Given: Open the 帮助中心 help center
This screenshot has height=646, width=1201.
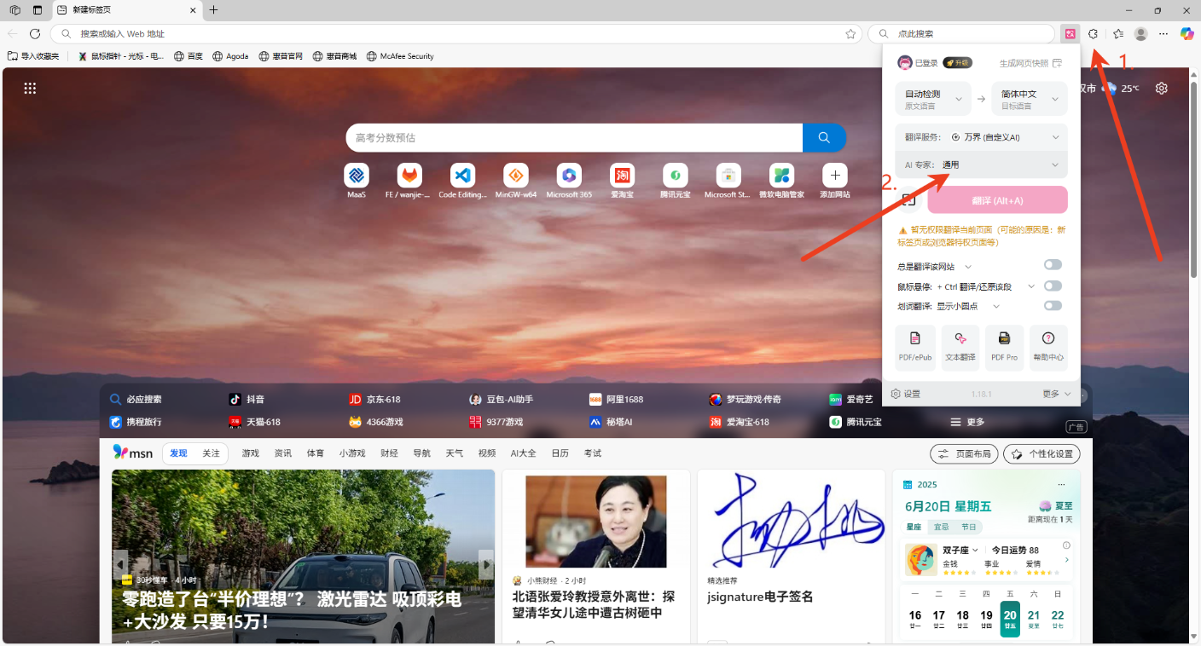Looking at the screenshot, I should (x=1048, y=347).
